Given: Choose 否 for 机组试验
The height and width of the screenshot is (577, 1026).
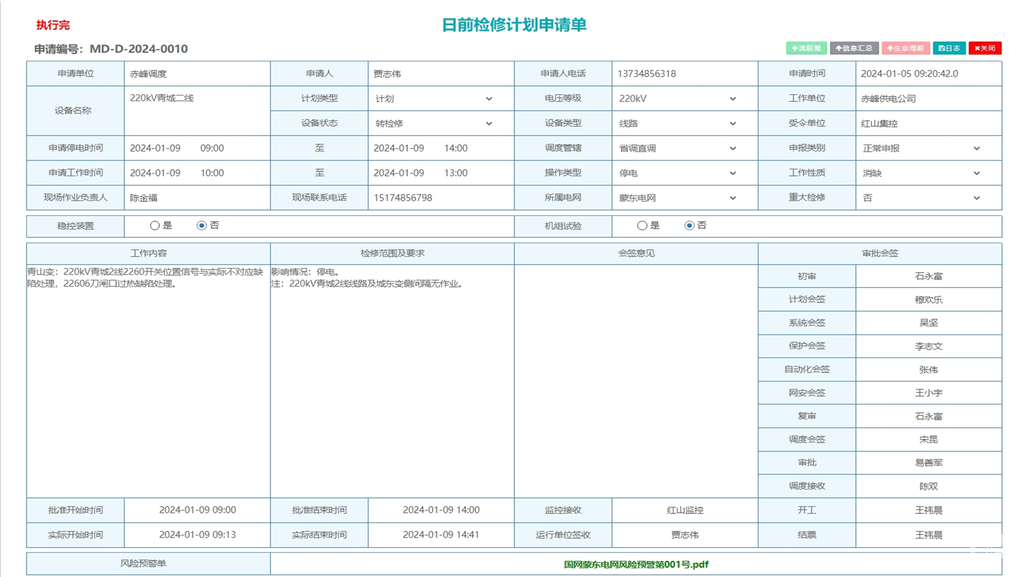Looking at the screenshot, I should point(689,225).
